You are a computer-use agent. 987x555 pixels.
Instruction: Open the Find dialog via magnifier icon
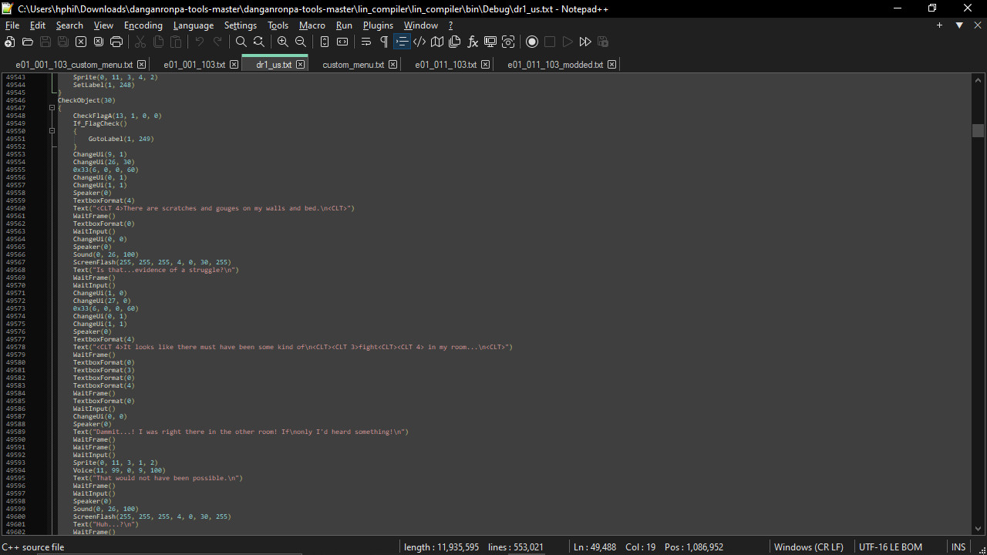[x=241, y=42]
